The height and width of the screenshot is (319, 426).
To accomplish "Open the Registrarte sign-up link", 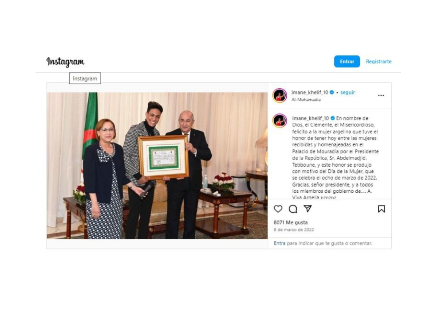I will coord(379,62).
